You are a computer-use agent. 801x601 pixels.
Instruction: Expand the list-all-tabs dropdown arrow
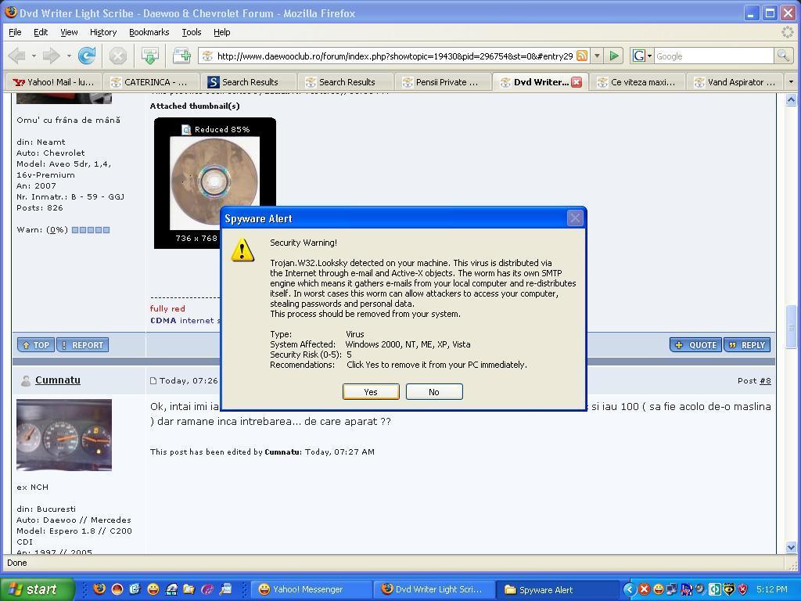(790, 82)
